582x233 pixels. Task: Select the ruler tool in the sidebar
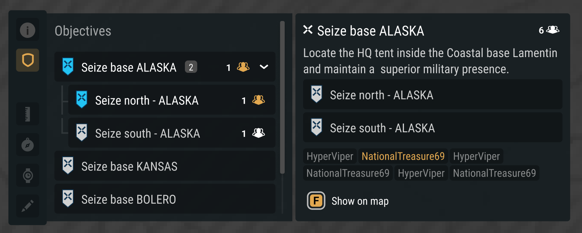click(27, 114)
